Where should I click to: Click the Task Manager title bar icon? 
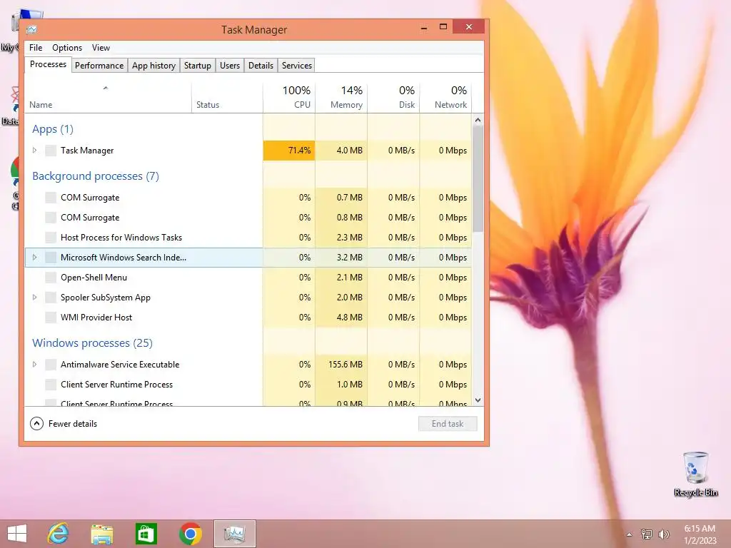31,30
